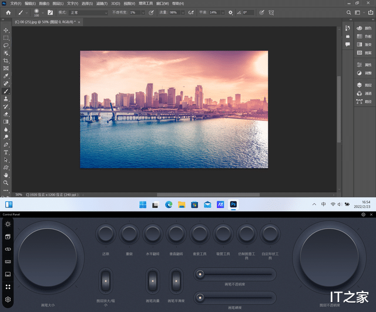The width and height of the screenshot is (376, 312).
Task: Select the Eraser tool
Action: [x=6, y=113]
